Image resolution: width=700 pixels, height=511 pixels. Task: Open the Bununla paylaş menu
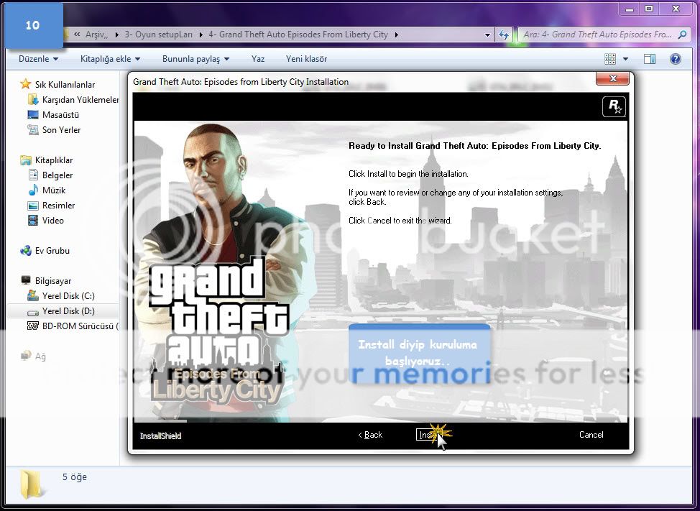coord(195,59)
